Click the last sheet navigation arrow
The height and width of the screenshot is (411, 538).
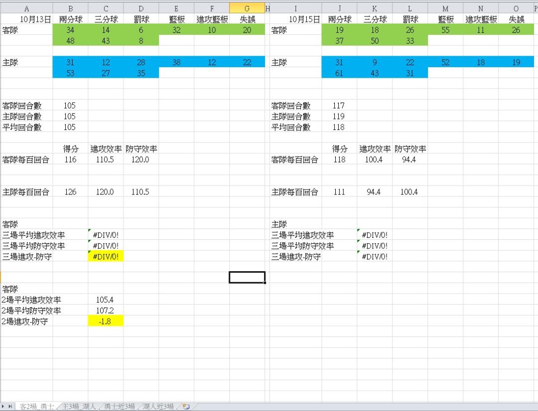click(11, 407)
